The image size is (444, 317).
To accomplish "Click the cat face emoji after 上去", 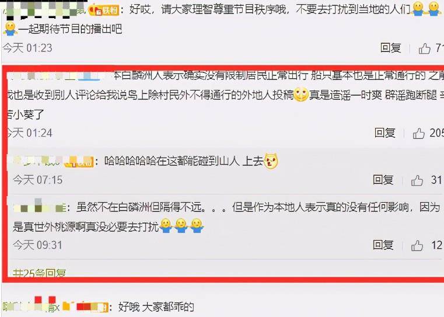I will (x=271, y=161).
